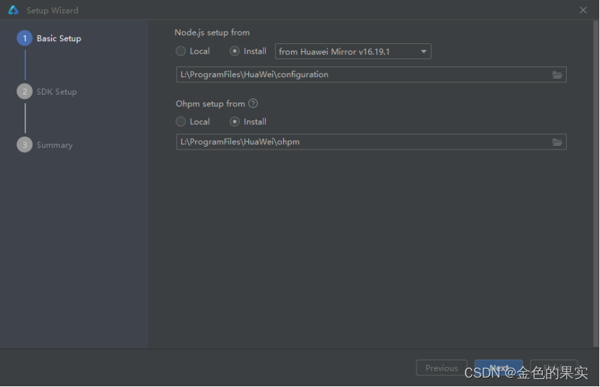
Task: Go to the SDK Setup step
Action: pyautogui.click(x=47, y=92)
